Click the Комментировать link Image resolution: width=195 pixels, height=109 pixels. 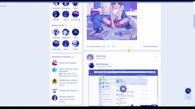coord(150,46)
